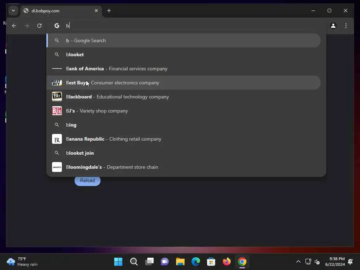Select the Blackboard suggestion

(x=184, y=97)
